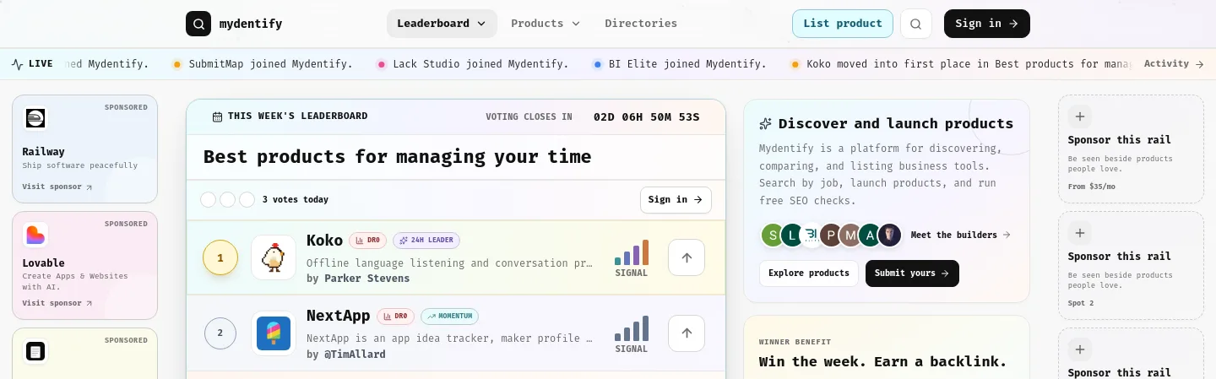1216x379 pixels.
Task: Click the Submit yours button
Action: pyautogui.click(x=912, y=273)
